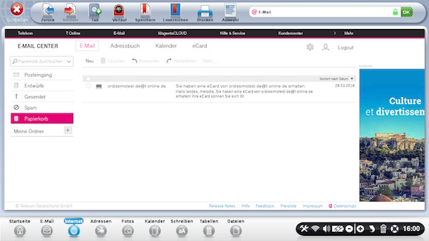Click the Zurück back arrow icon
Viewport: 429px width, 241px height.
coord(48,11)
